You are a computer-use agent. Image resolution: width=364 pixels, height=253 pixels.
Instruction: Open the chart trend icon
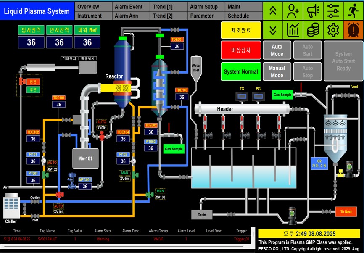pos(293,30)
